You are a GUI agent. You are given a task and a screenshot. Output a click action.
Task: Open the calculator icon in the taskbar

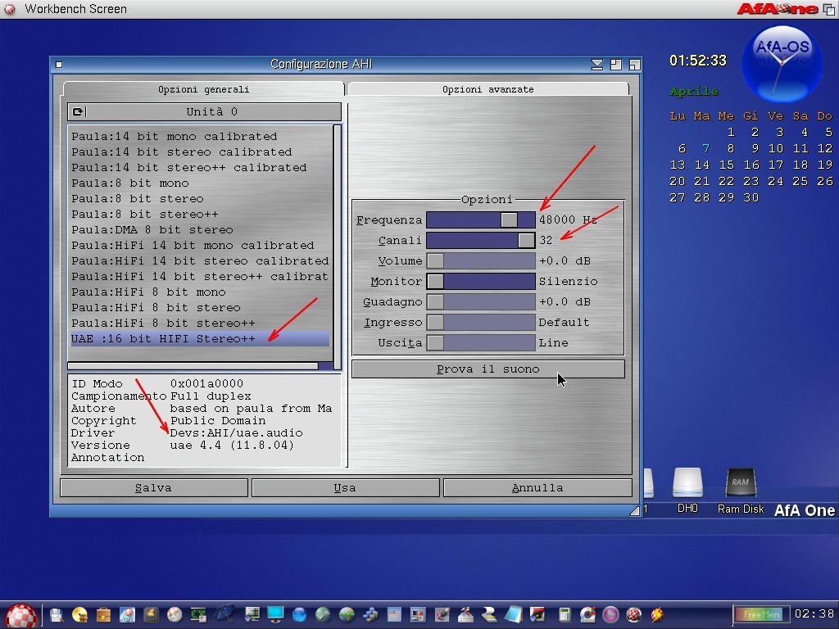tap(565, 614)
